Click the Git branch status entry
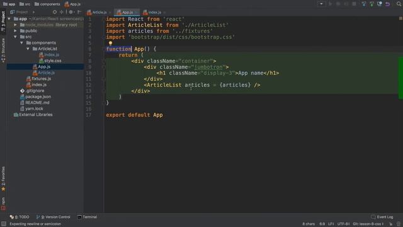This screenshot has height=227, width=403. point(368,224)
